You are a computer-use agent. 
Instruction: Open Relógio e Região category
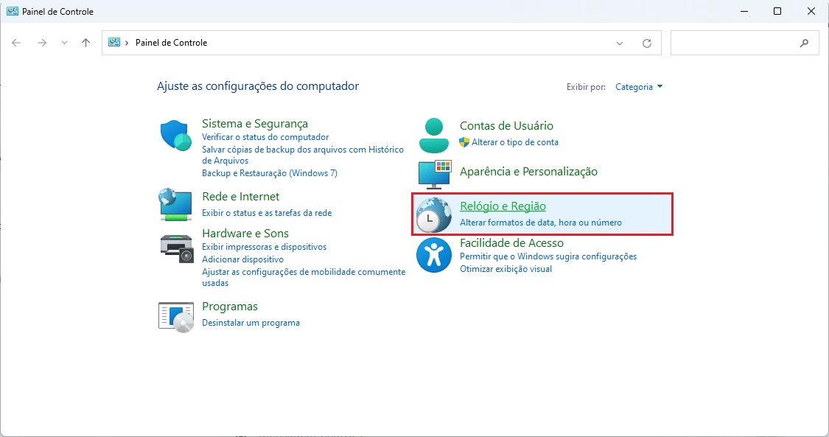tap(503, 206)
